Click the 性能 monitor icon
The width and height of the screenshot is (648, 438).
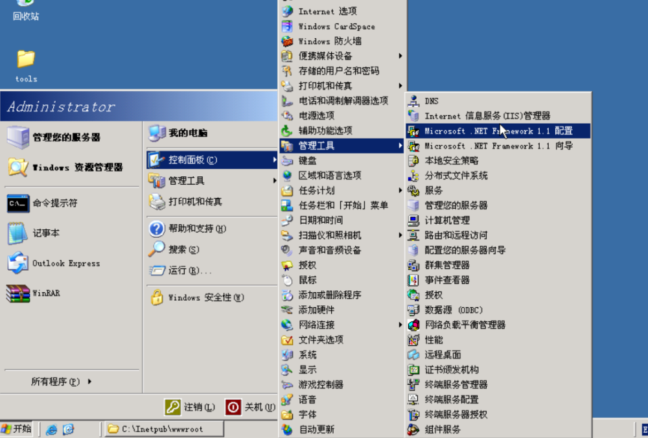coord(413,340)
